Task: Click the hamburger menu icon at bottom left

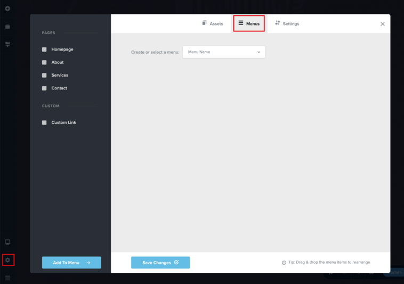Action: 7,278
